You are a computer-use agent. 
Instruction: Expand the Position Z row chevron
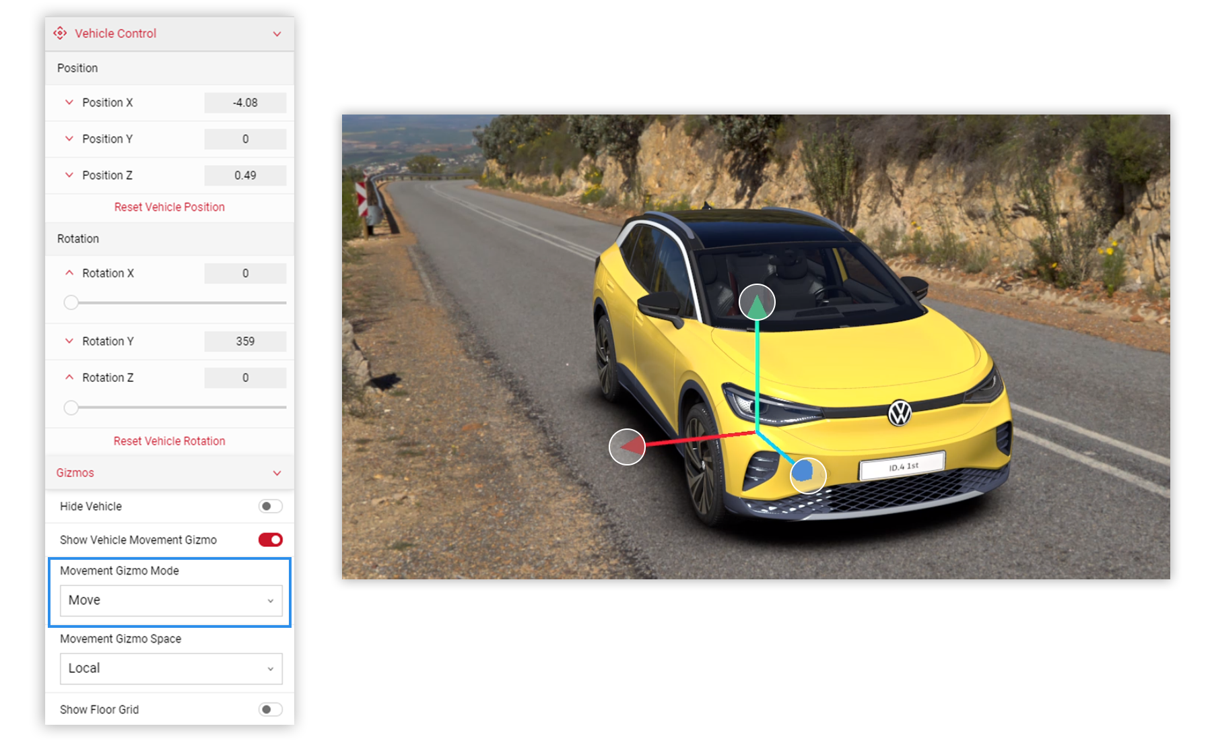[x=69, y=175]
